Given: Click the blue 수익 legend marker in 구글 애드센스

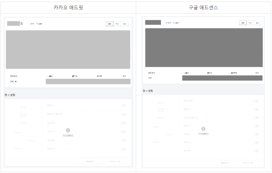Looking at the screenshot, I should click(x=167, y=23).
